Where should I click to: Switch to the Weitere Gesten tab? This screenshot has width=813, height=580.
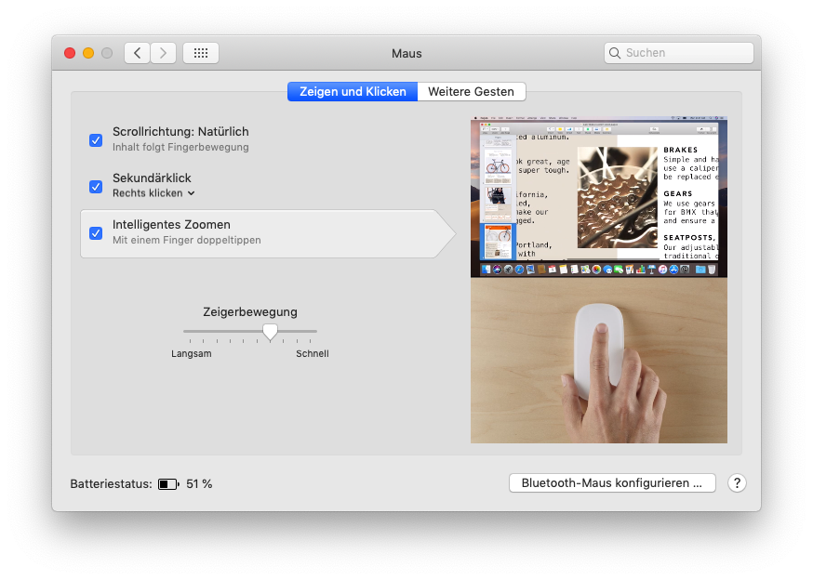(x=472, y=92)
